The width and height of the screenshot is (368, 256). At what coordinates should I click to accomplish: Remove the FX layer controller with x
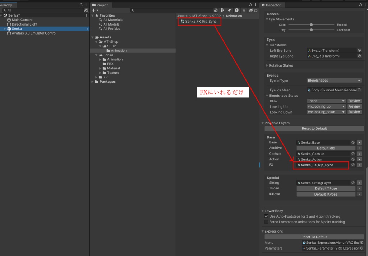point(359,165)
